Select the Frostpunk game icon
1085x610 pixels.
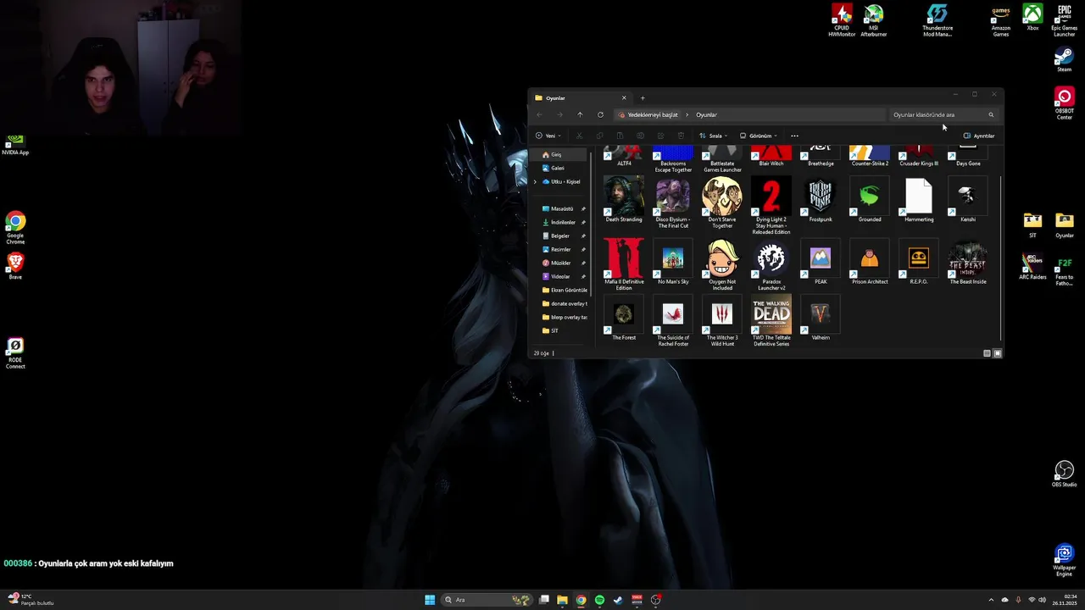click(x=821, y=201)
